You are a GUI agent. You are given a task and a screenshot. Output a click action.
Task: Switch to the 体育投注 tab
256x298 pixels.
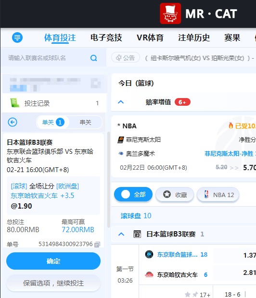[60, 37]
